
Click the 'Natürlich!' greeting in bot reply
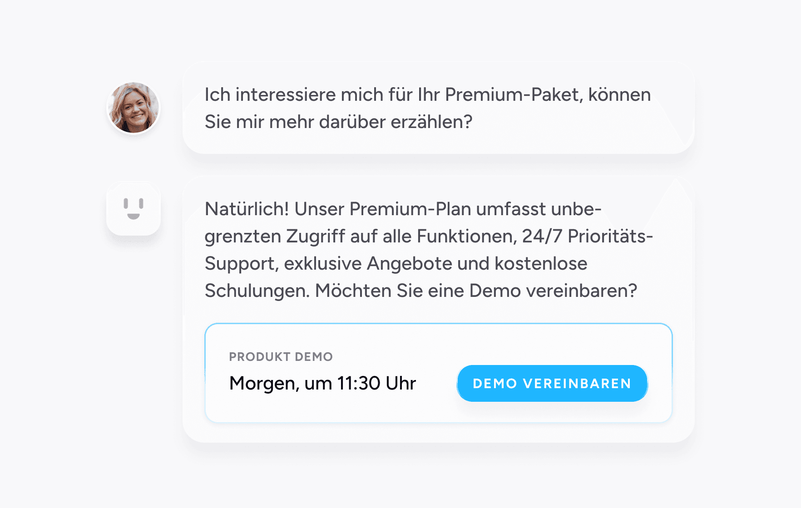[x=247, y=209]
